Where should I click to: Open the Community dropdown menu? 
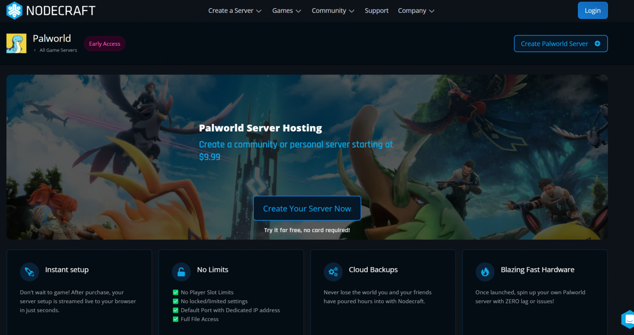coord(333,11)
